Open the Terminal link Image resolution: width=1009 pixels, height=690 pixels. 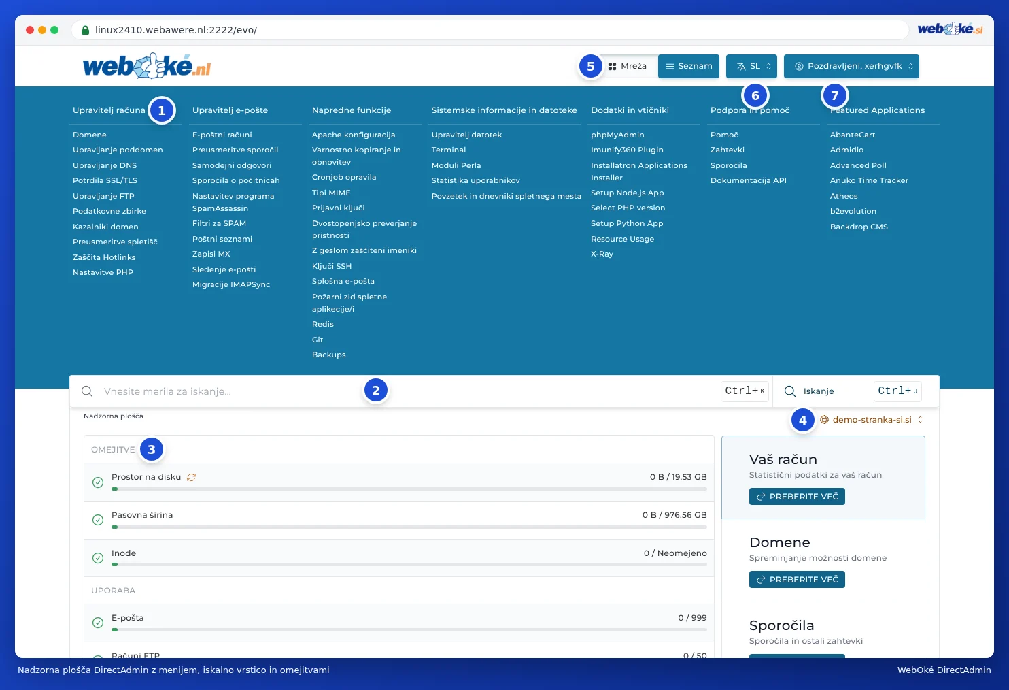[449, 150]
